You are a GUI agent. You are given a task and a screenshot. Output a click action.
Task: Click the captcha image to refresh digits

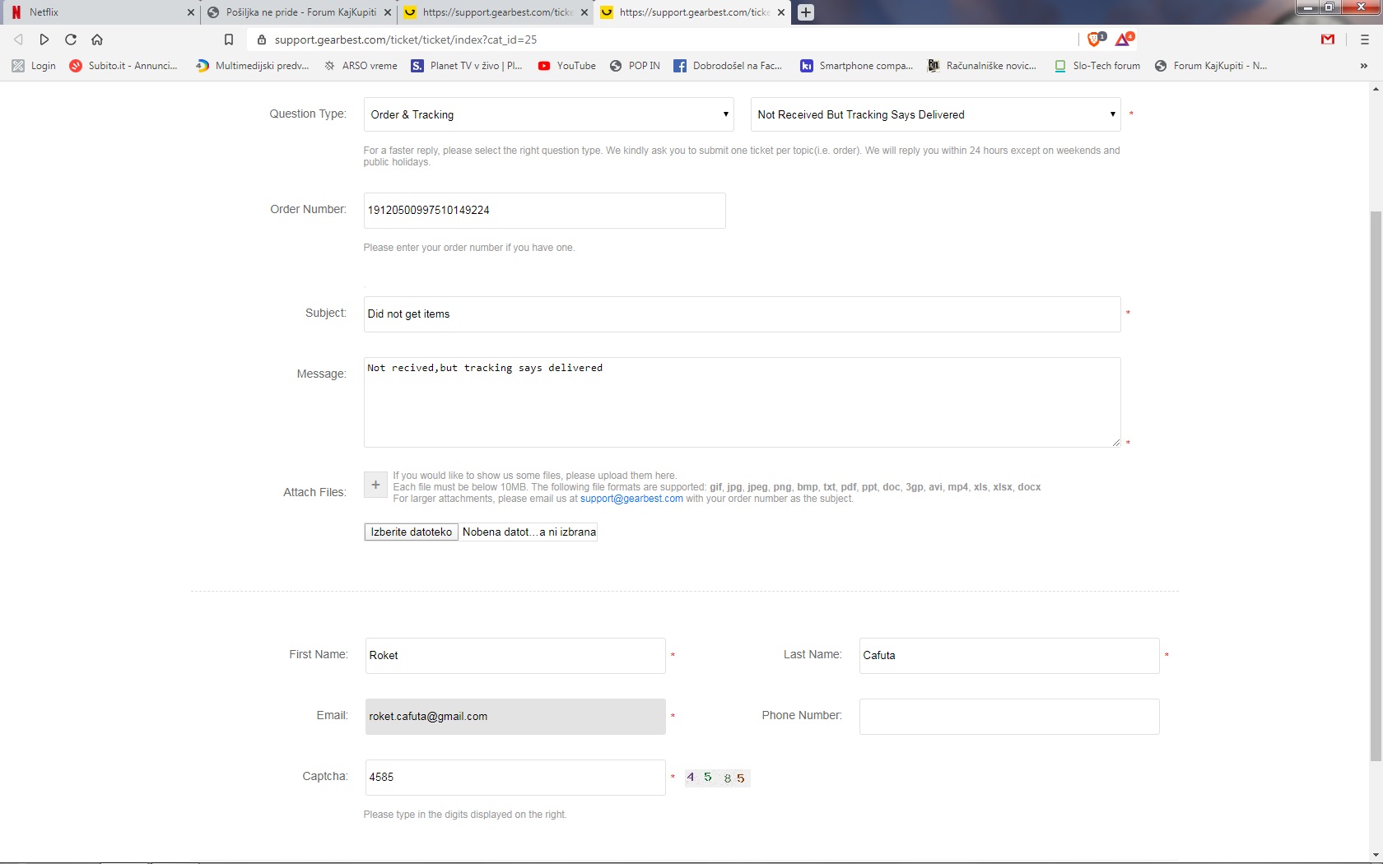point(717,778)
